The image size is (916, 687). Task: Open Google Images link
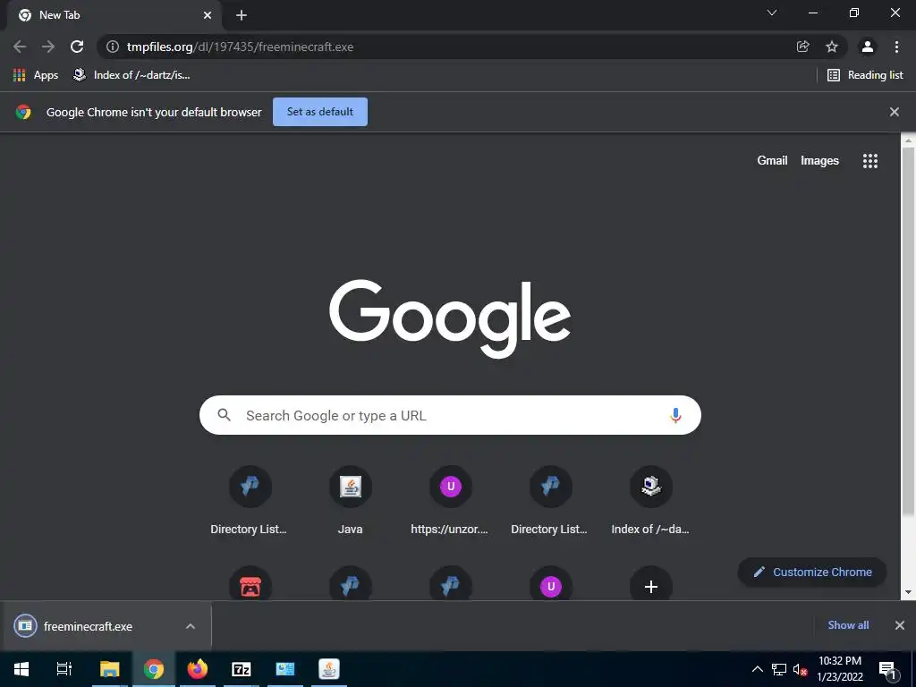(x=819, y=161)
